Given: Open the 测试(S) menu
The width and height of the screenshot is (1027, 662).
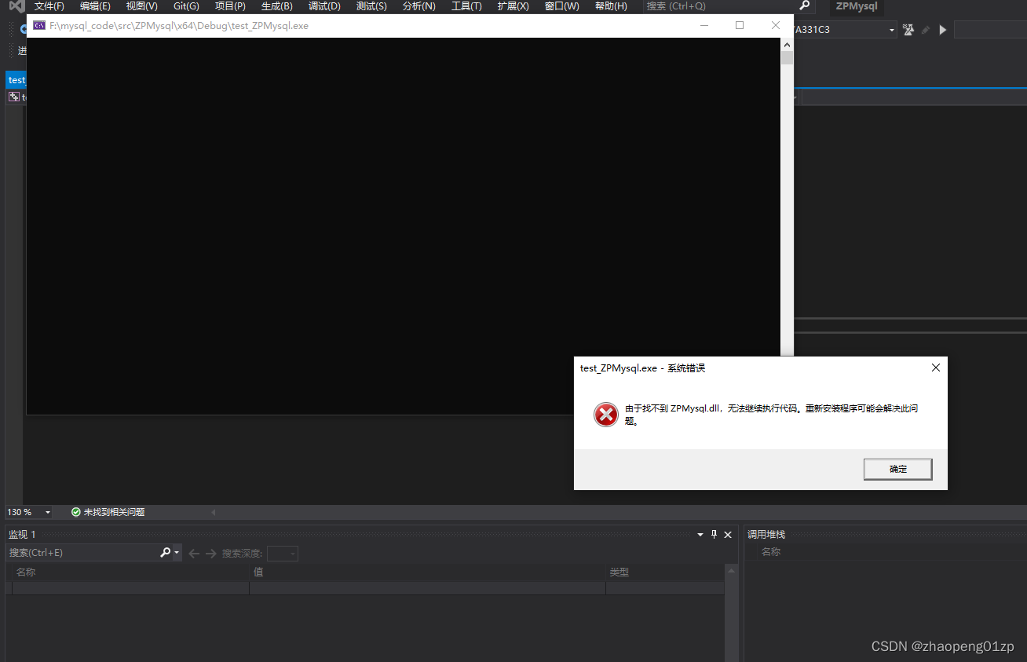Looking at the screenshot, I should tap(371, 6).
